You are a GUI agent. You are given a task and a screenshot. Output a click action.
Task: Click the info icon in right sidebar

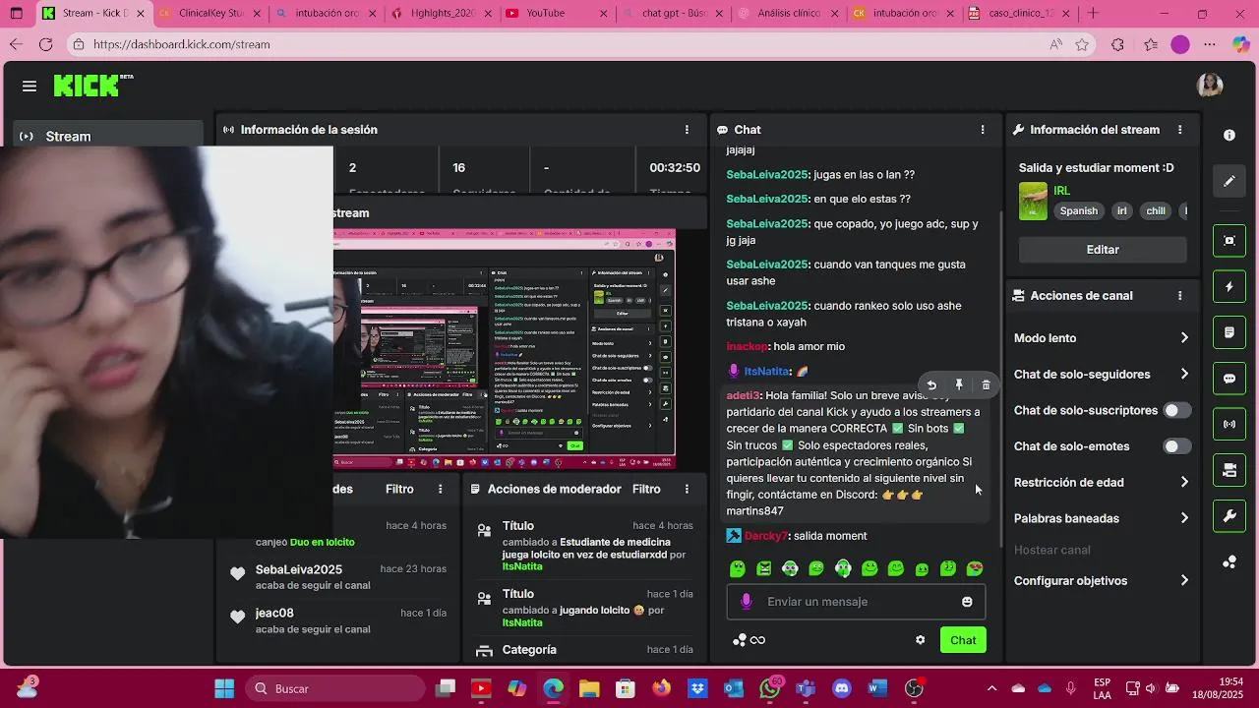pyautogui.click(x=1229, y=135)
